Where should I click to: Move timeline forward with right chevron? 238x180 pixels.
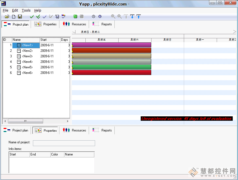[x=234, y=32]
